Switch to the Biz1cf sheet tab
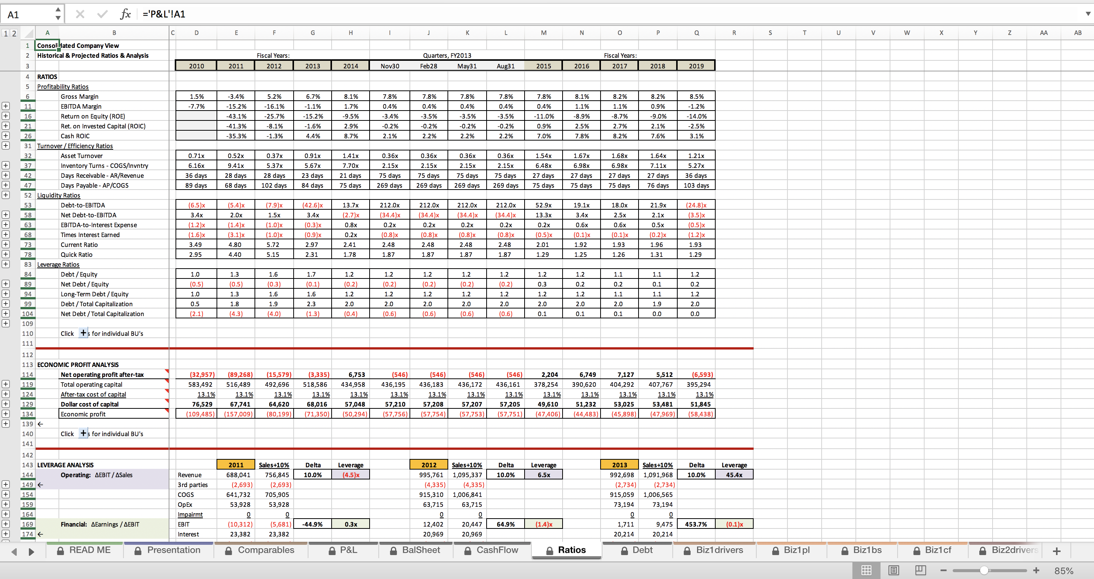The width and height of the screenshot is (1094, 579). click(x=933, y=550)
